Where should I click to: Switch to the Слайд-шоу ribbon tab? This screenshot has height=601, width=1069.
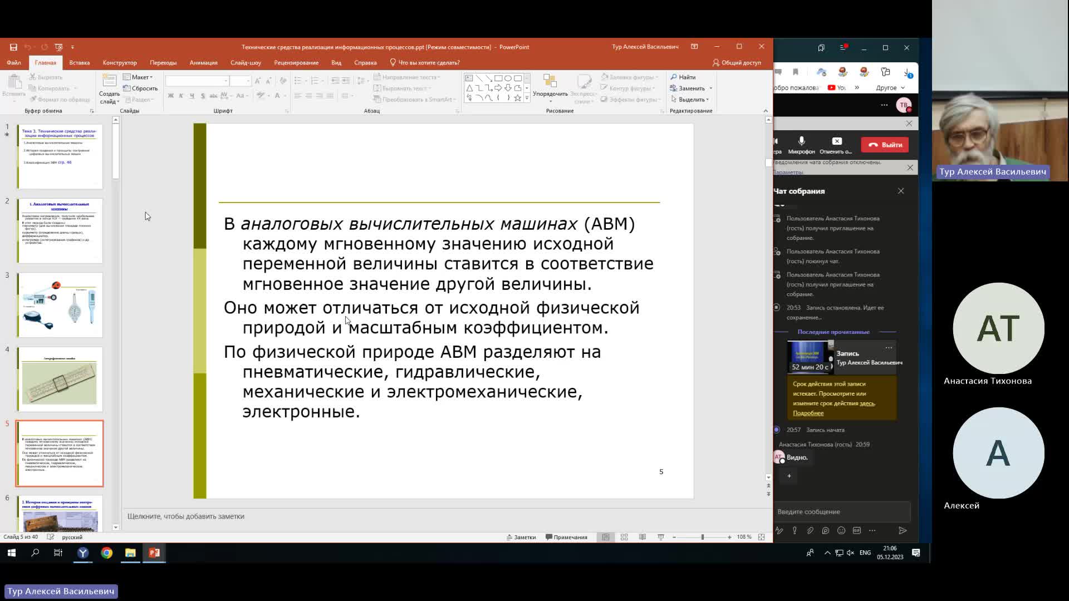tap(246, 63)
